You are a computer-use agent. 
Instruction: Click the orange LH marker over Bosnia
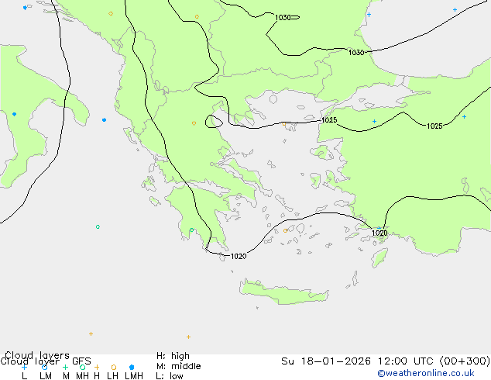[111, 13]
